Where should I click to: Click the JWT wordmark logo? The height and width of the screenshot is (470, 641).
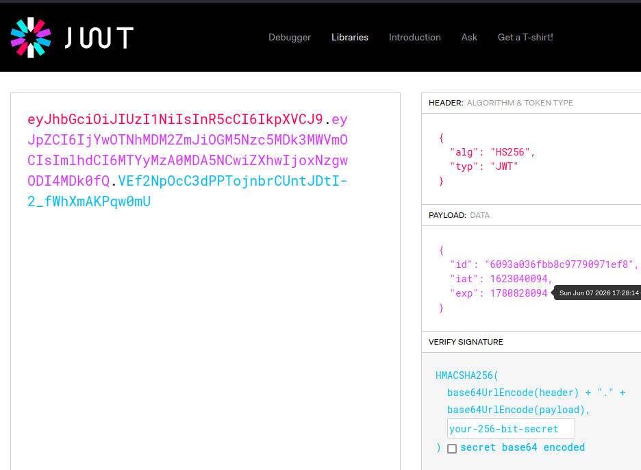[x=99, y=38]
